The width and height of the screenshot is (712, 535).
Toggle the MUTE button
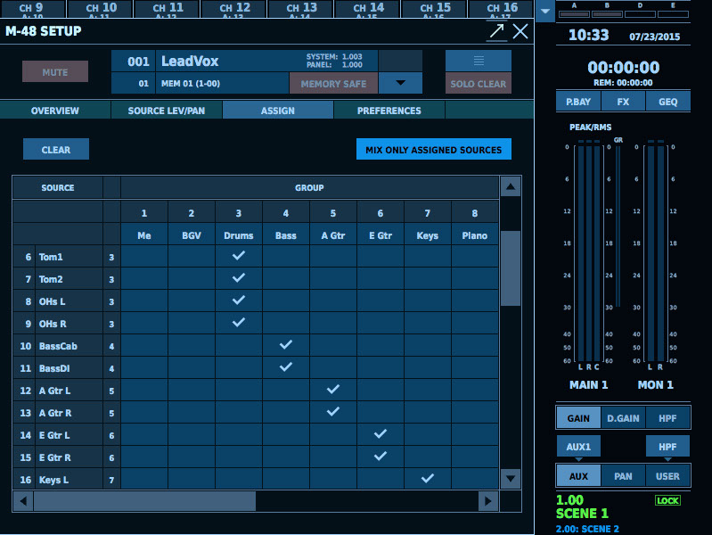pos(55,72)
